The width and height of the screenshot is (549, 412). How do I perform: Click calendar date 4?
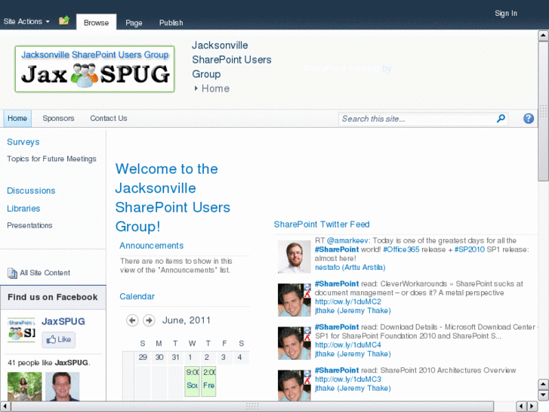tap(240, 358)
